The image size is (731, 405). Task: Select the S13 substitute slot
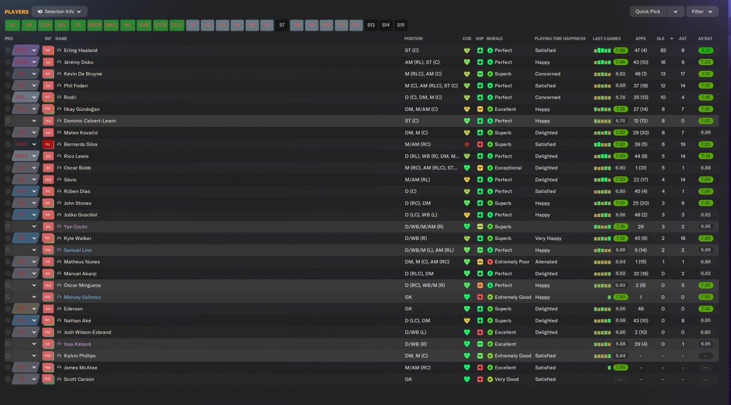point(371,25)
